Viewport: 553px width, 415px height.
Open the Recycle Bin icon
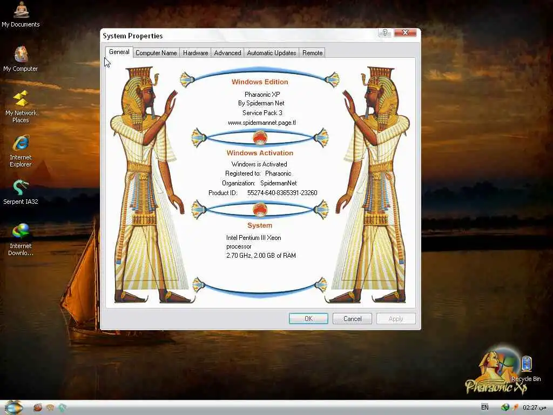tap(526, 369)
